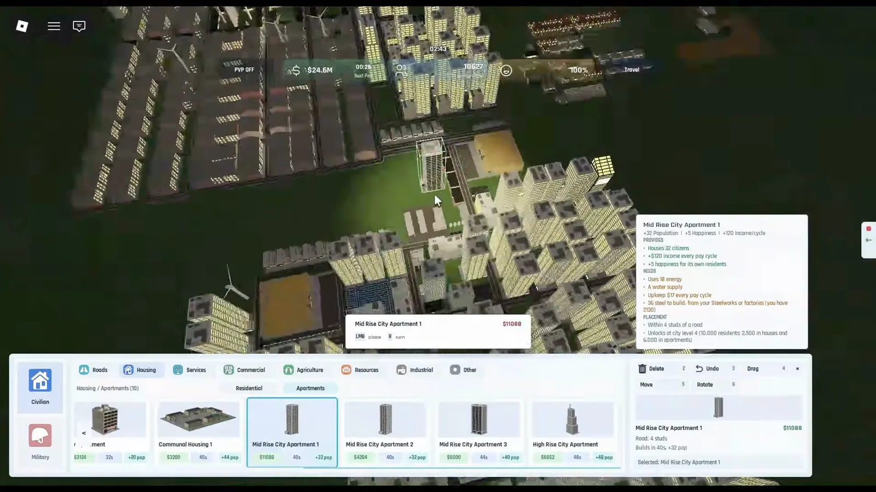Activate the Delete tool with trash icon

(651, 369)
